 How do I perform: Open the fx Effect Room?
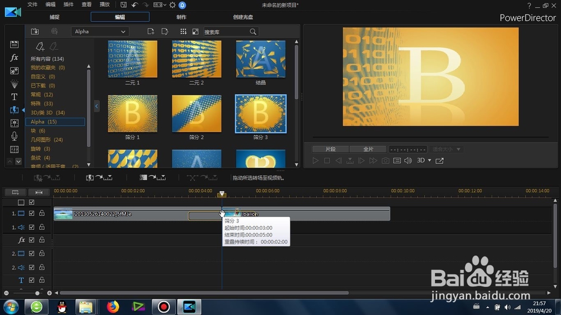point(15,58)
